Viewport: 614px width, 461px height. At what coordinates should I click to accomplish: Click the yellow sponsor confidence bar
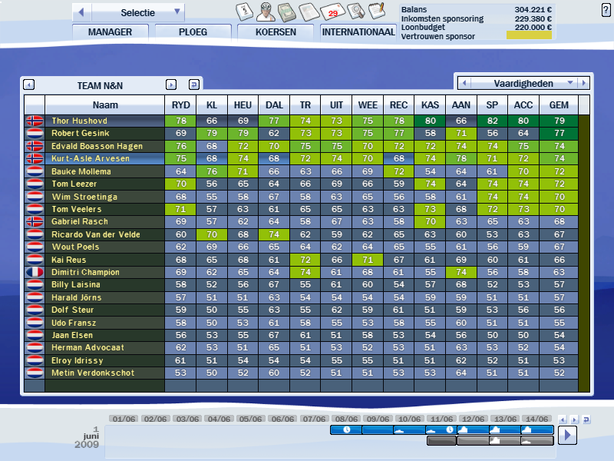[x=529, y=35]
